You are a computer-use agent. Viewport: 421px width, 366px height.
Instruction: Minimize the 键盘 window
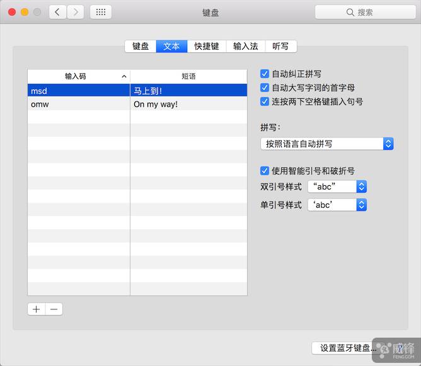coord(25,12)
